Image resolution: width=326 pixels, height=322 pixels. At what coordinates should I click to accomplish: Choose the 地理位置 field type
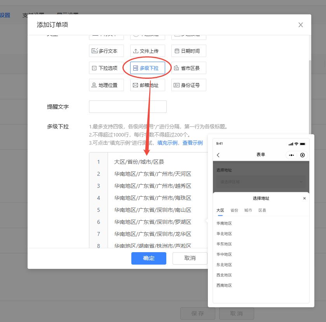coord(106,85)
